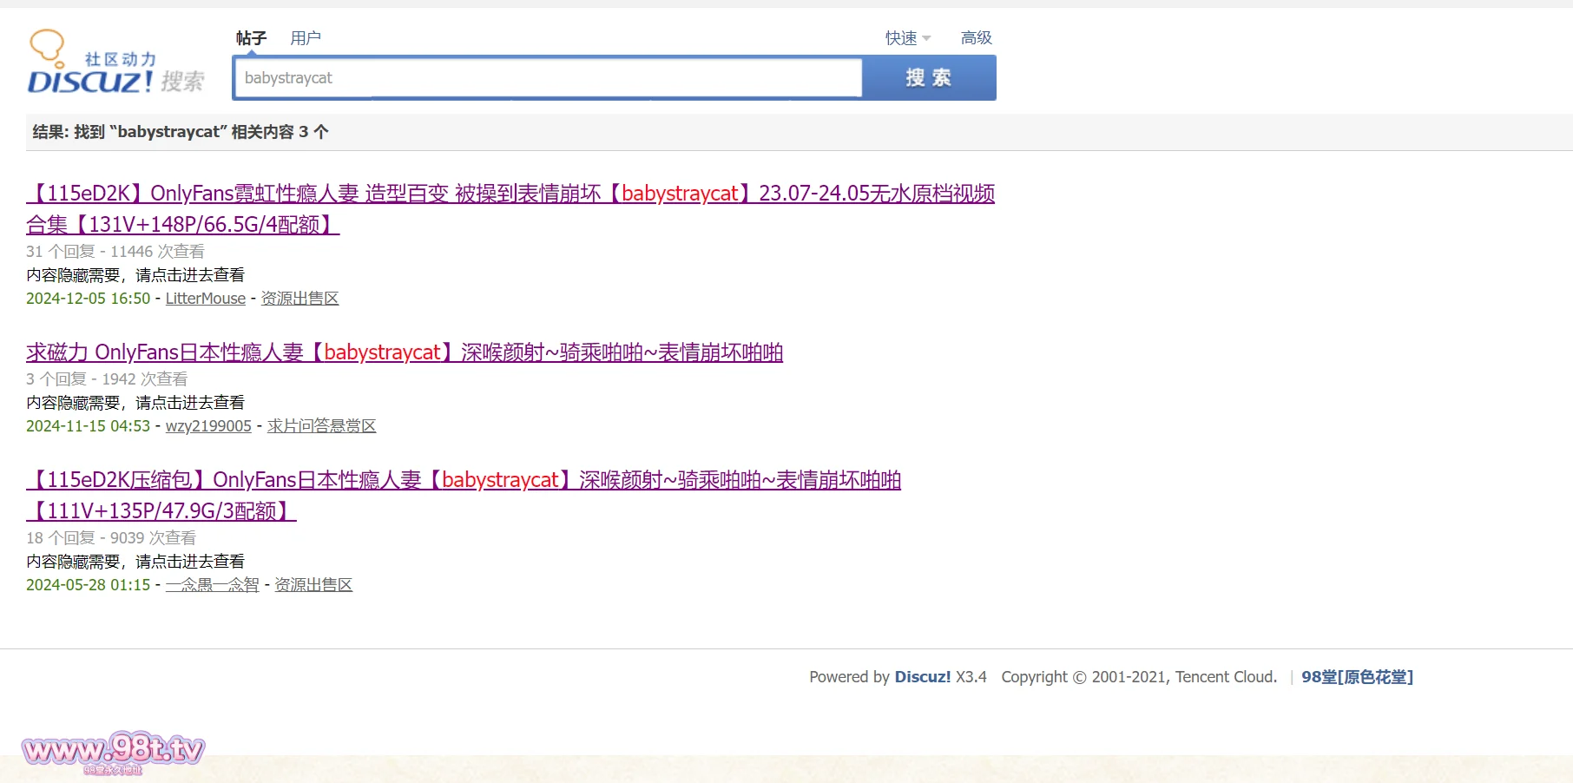Switch to the 用户 search tab
Image resolution: width=1573 pixels, height=783 pixels.
(x=306, y=38)
